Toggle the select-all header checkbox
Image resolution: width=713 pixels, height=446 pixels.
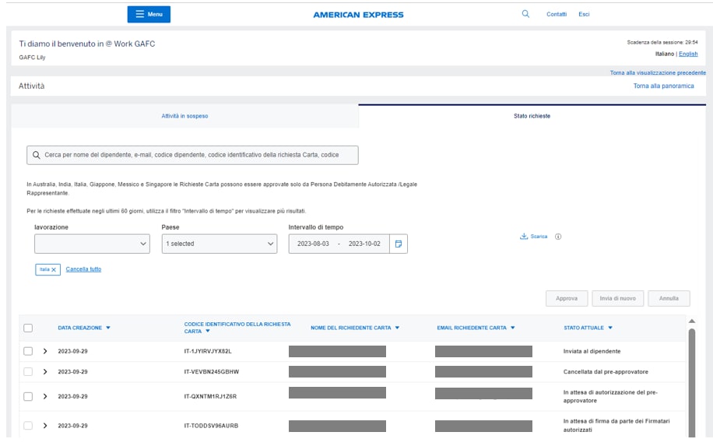click(29, 328)
